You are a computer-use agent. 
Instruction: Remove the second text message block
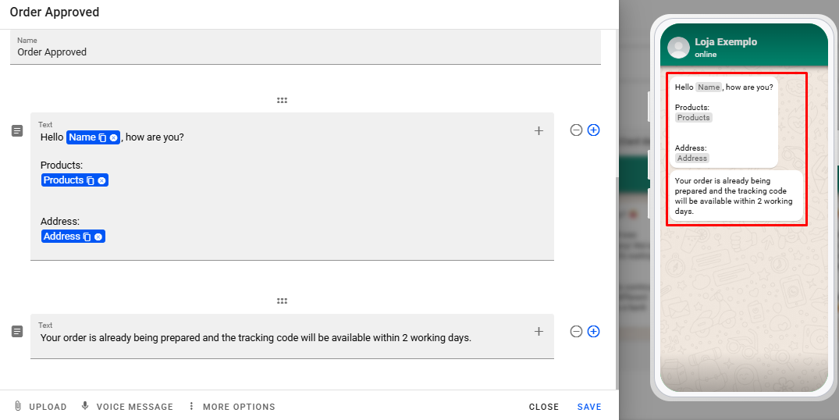[576, 332]
